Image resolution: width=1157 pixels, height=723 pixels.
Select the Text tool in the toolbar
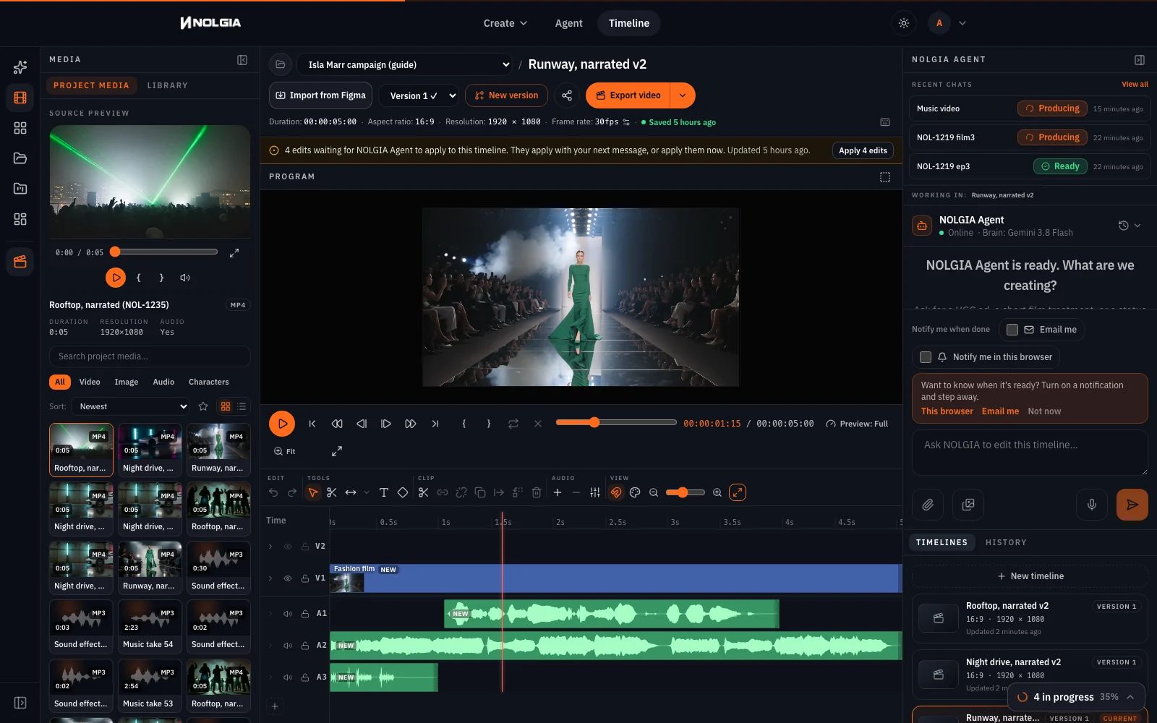[384, 492]
